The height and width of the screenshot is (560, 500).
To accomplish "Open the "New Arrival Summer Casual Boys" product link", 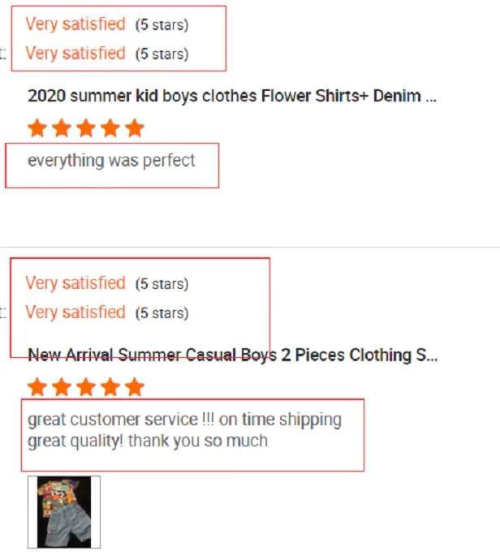I will [232, 355].
